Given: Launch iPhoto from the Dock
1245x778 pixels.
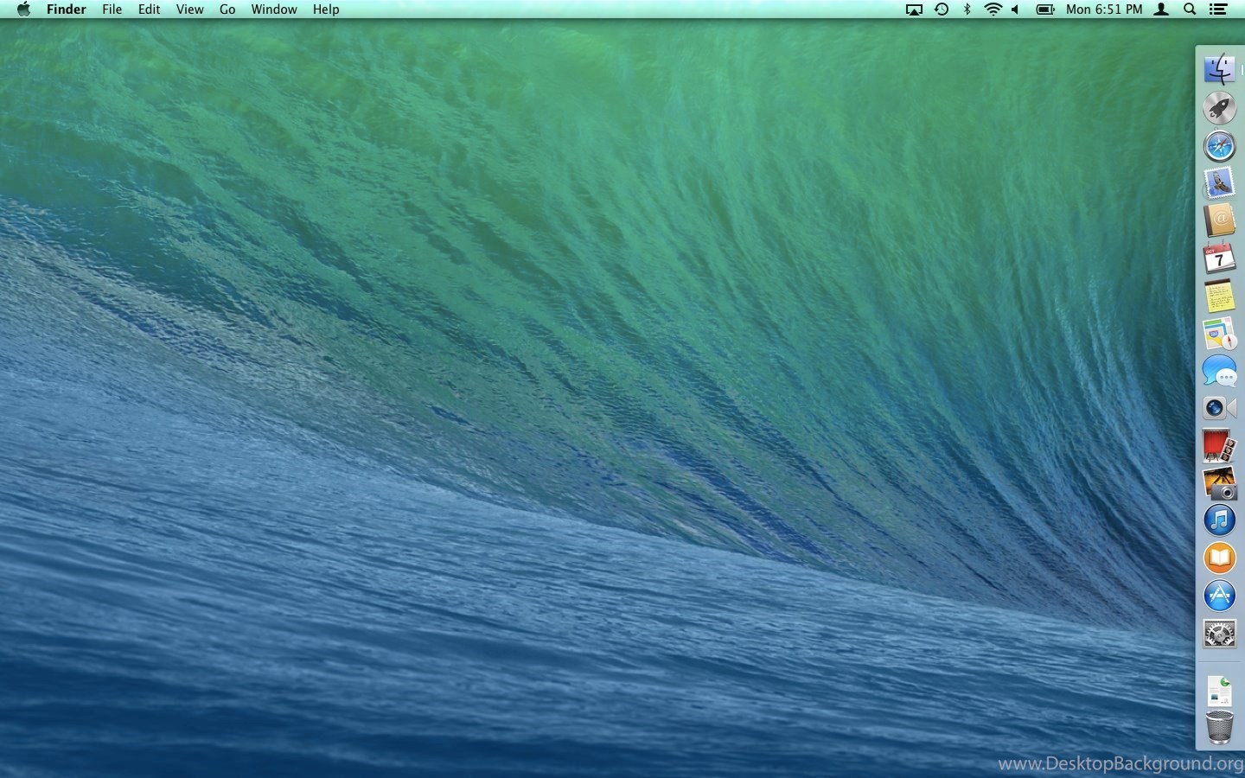Looking at the screenshot, I should pos(1220,483).
